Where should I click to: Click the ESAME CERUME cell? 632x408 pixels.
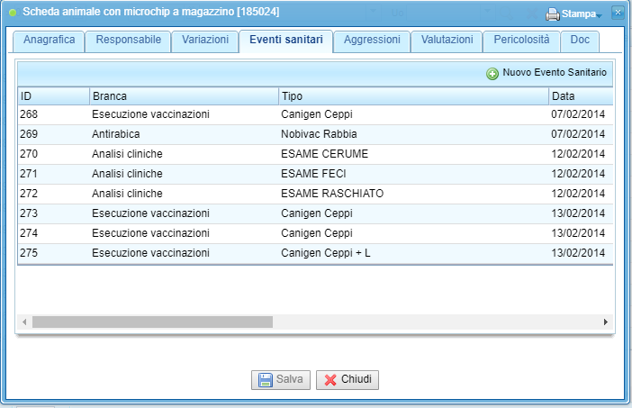pyautogui.click(x=324, y=154)
